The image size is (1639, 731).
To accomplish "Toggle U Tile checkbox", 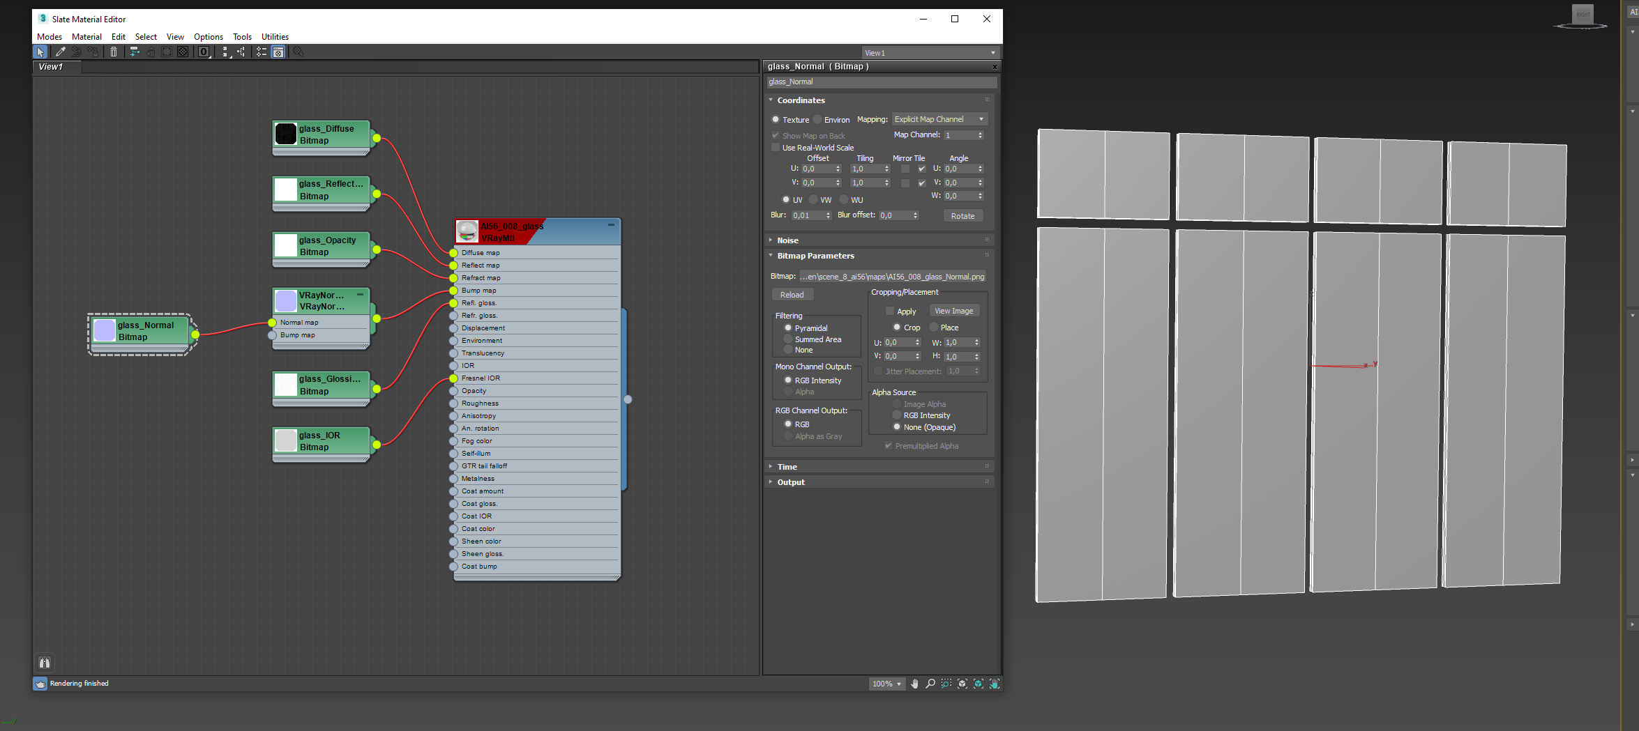I will point(922,169).
